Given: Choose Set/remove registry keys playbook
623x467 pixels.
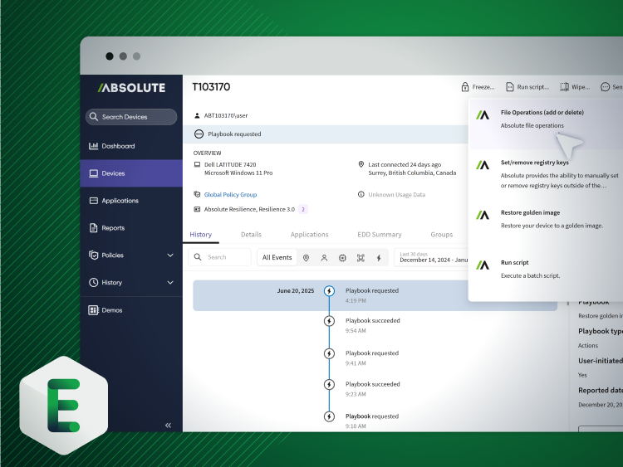Looking at the screenshot, I should (546, 174).
